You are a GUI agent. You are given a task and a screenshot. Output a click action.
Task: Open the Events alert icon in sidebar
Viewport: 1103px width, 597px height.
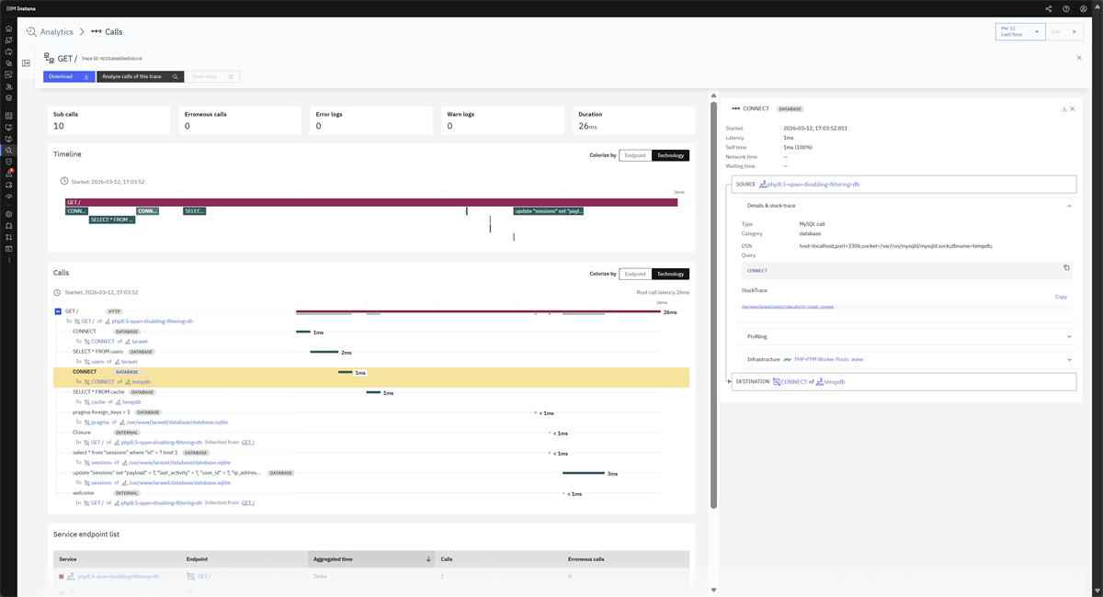8,173
